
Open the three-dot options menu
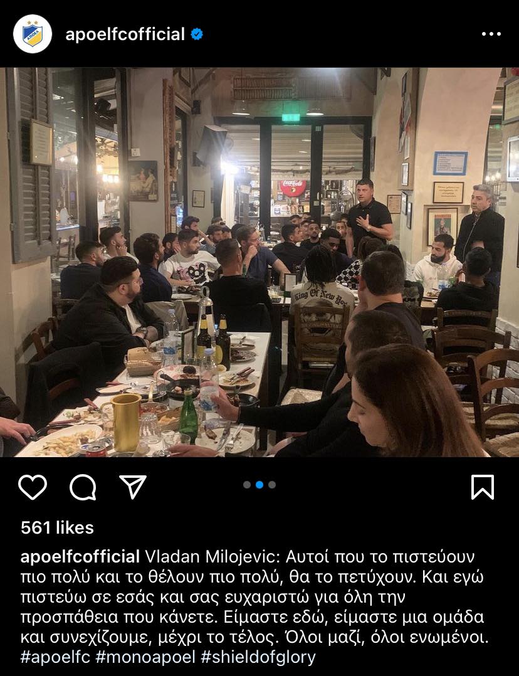[491, 34]
